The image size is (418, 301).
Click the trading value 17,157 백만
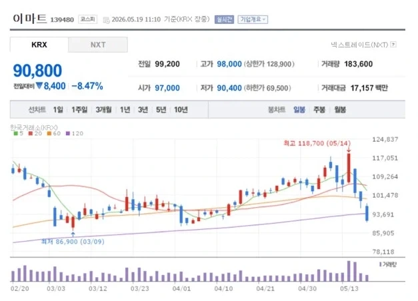click(x=369, y=88)
